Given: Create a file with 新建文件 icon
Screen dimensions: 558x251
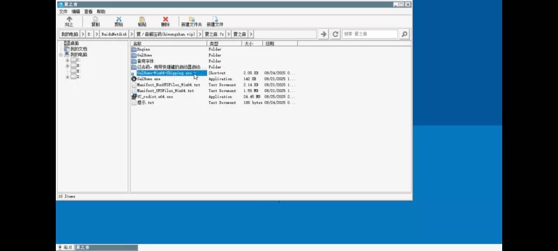Looking at the screenshot, I should pyautogui.click(x=215, y=20).
